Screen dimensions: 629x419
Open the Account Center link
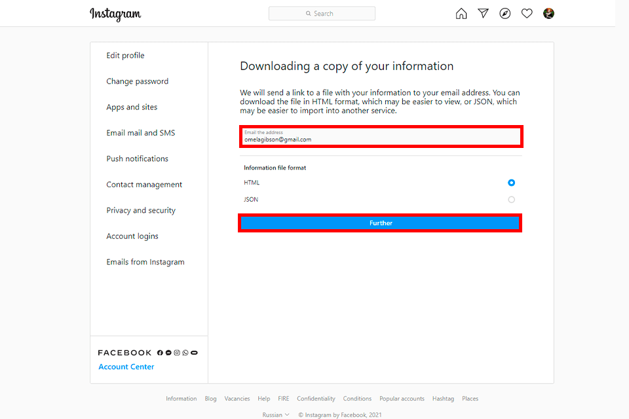click(x=126, y=367)
